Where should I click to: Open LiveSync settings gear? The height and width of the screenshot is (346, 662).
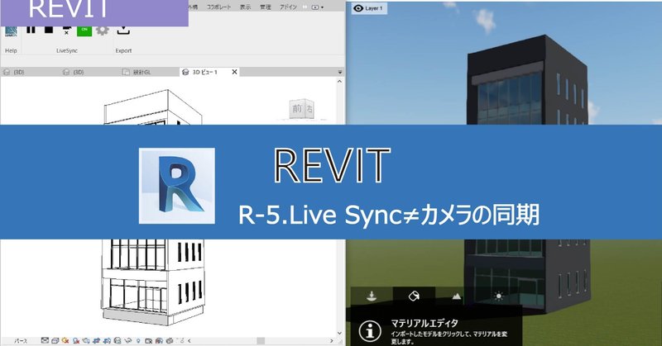coord(102,30)
